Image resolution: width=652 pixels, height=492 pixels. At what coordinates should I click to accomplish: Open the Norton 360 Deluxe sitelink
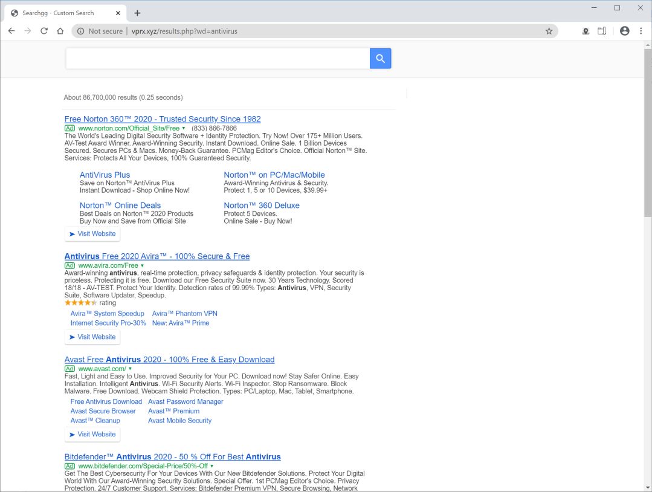pyautogui.click(x=262, y=206)
